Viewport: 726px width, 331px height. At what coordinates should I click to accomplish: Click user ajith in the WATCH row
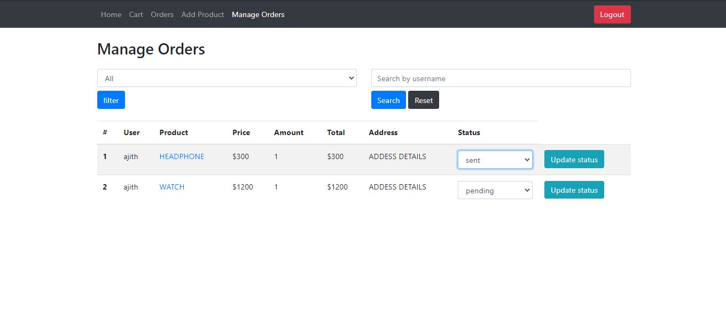pyautogui.click(x=131, y=187)
